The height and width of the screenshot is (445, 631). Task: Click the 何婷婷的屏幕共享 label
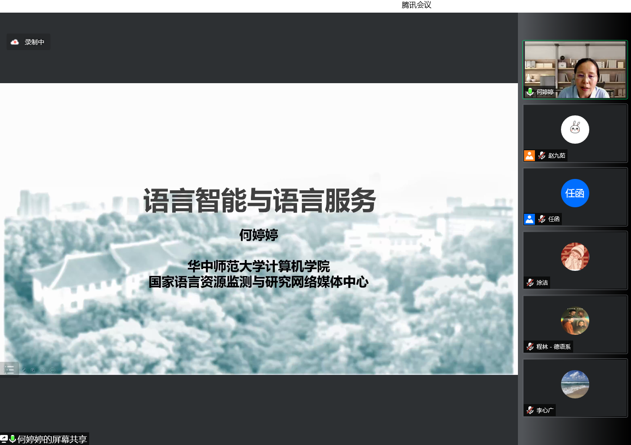(x=52, y=439)
